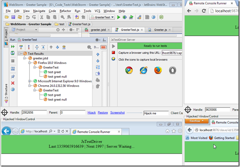This screenshot has height=167, width=240.
Task: Click the red X close icon in Run sidebar
Action: (13, 83)
